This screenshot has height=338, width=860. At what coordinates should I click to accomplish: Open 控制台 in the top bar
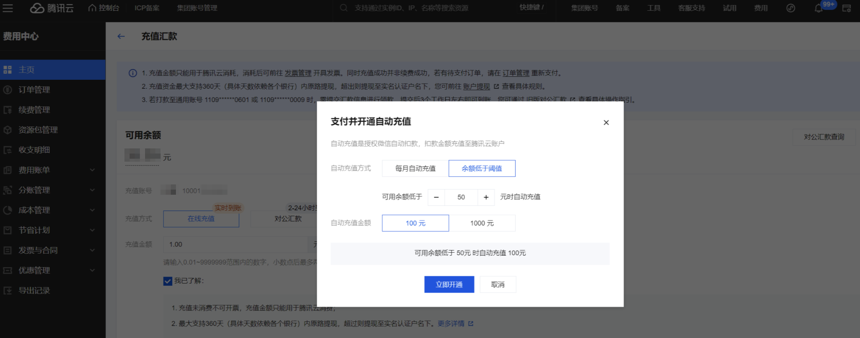point(104,8)
